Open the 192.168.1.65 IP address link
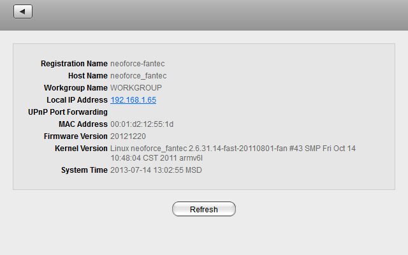 [x=133, y=100]
